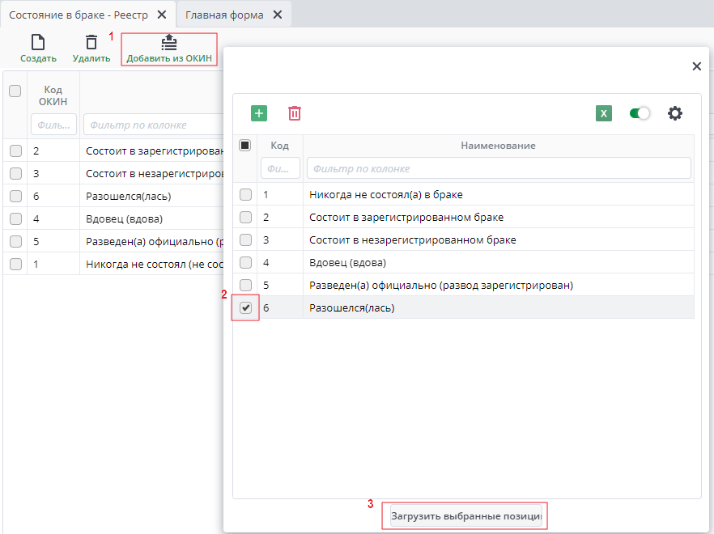714x534 pixels.
Task: Click red trash delete icon in dialog
Action: 295,113
